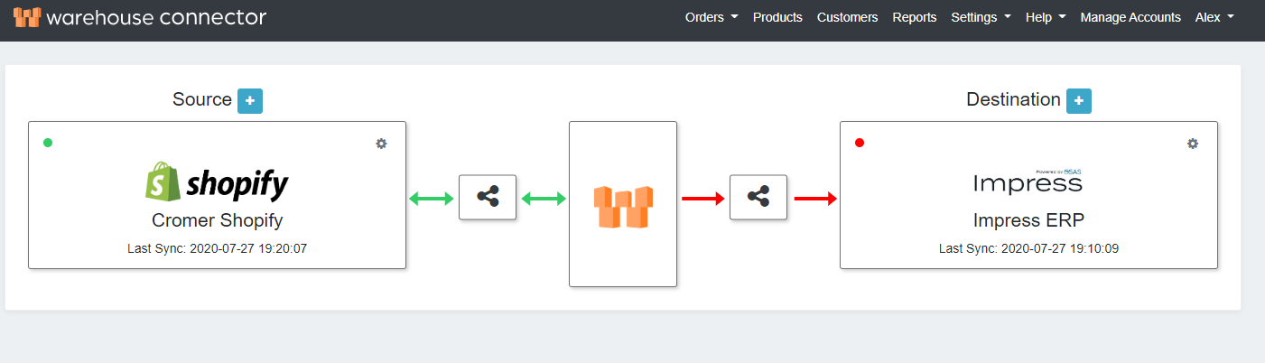Click share icon between Shopify and warehouse
This screenshot has width=1265, height=363.
[x=488, y=197]
